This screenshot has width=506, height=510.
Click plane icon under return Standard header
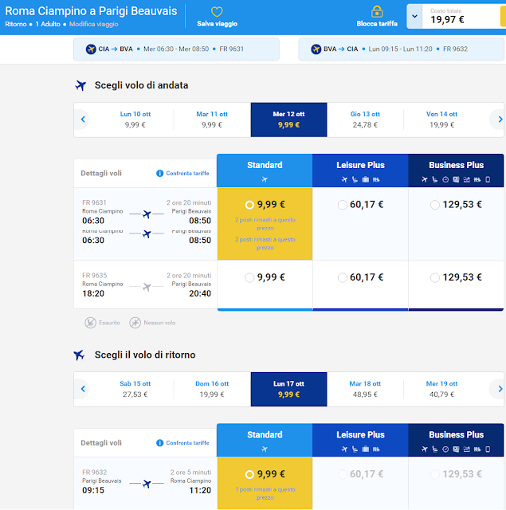pyautogui.click(x=265, y=449)
